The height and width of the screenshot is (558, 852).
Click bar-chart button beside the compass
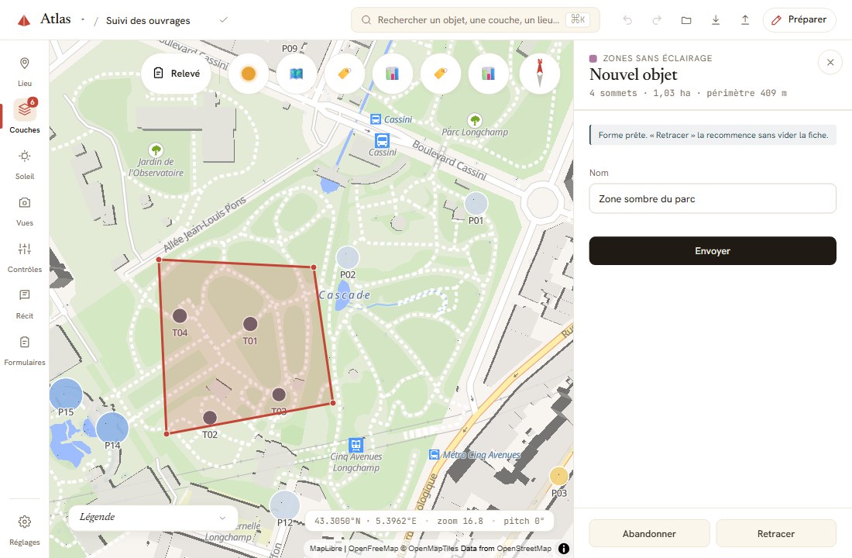(489, 74)
